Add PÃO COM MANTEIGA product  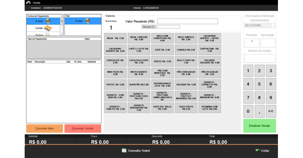click(162, 73)
